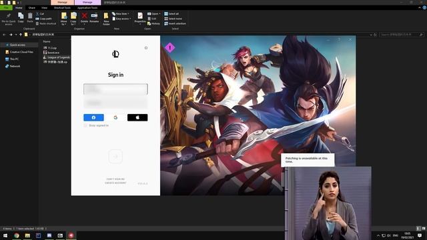This screenshot has height=240, width=427.
Task: Open File Explorer from the taskbar
Action: point(27,235)
